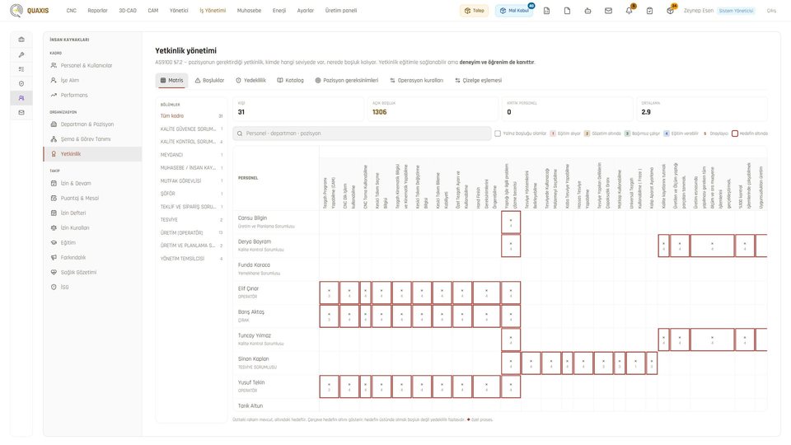
Task: Click the Şema & Görev Tanımı org-chart icon
Action: point(54,138)
